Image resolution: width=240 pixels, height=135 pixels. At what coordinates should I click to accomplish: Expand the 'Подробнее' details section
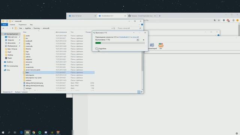tap(100, 48)
